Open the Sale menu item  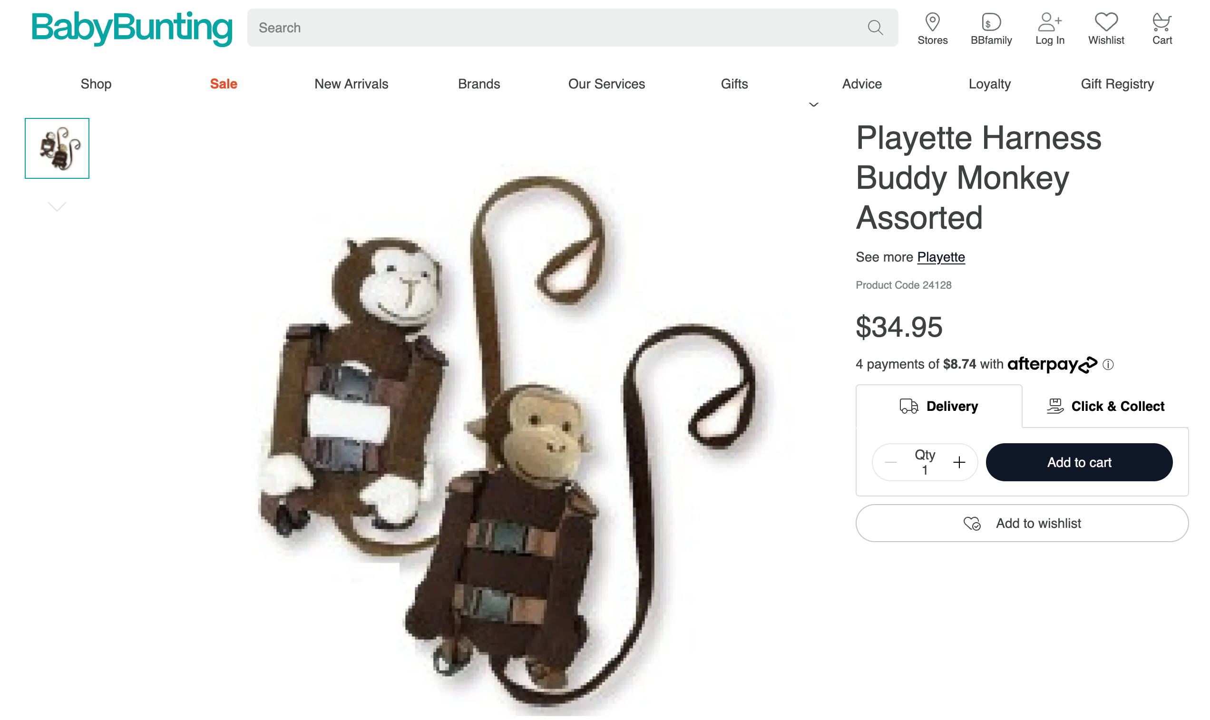[224, 84]
